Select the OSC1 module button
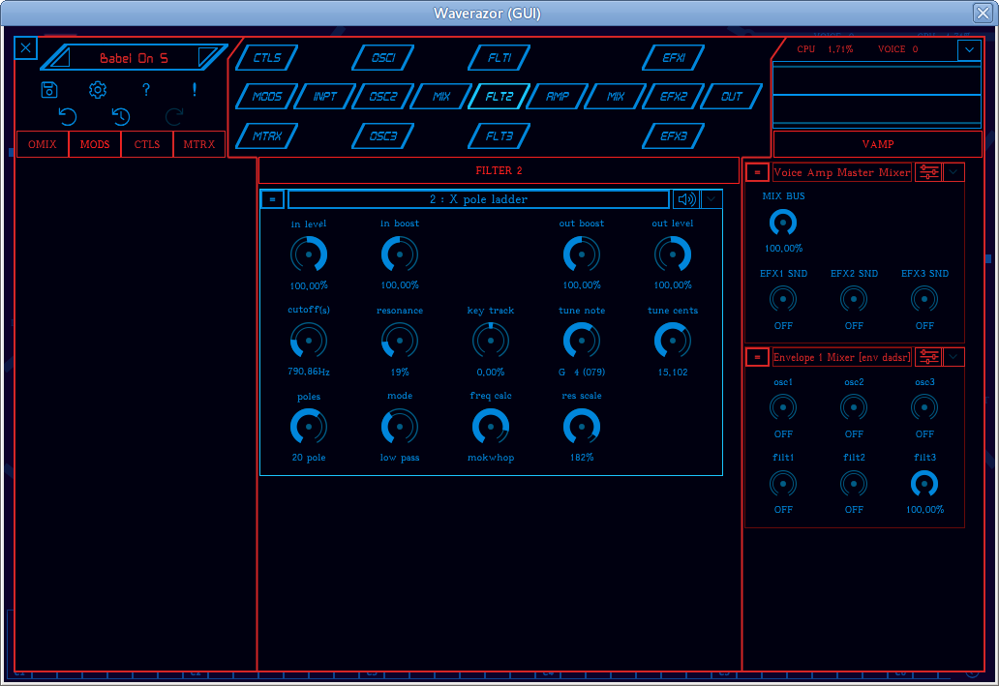 pos(383,58)
